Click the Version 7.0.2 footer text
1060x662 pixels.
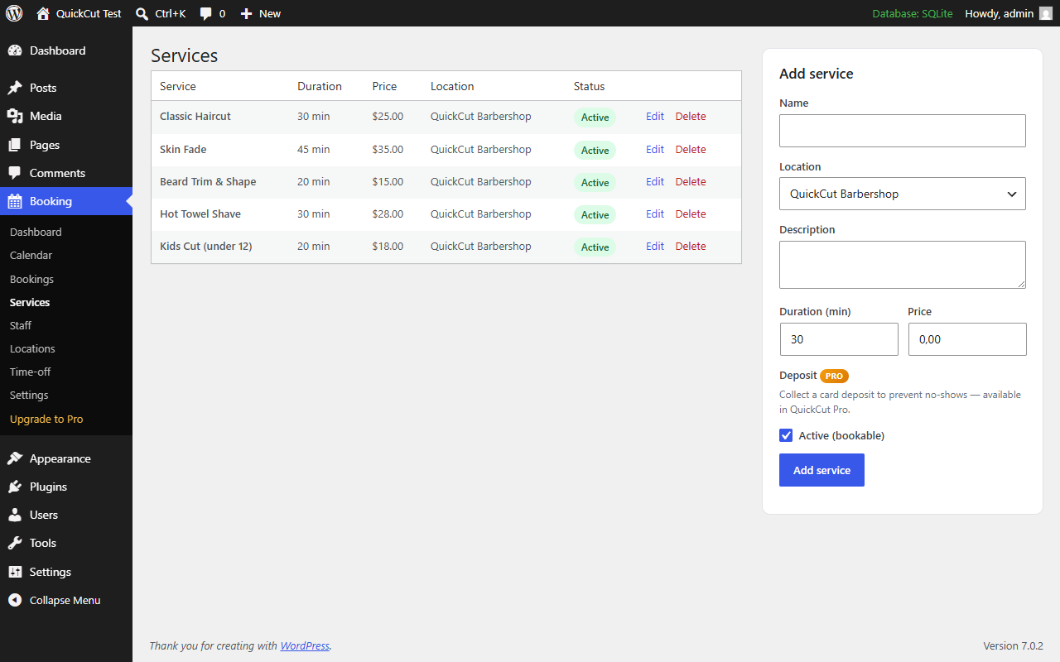(1013, 645)
